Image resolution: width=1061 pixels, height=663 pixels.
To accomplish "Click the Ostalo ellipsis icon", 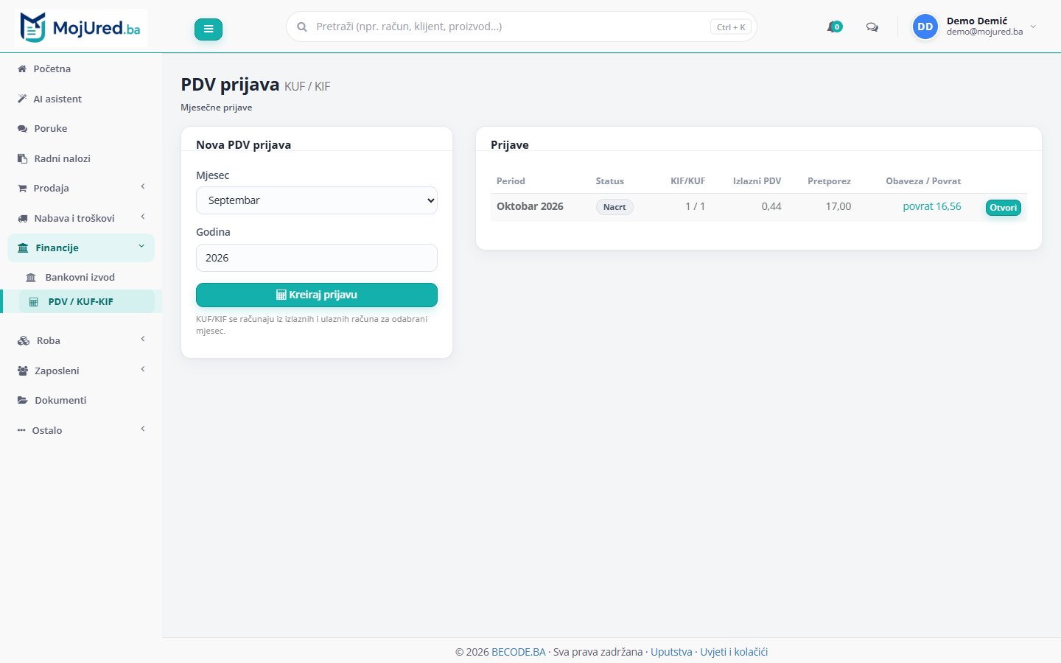I will 21,430.
